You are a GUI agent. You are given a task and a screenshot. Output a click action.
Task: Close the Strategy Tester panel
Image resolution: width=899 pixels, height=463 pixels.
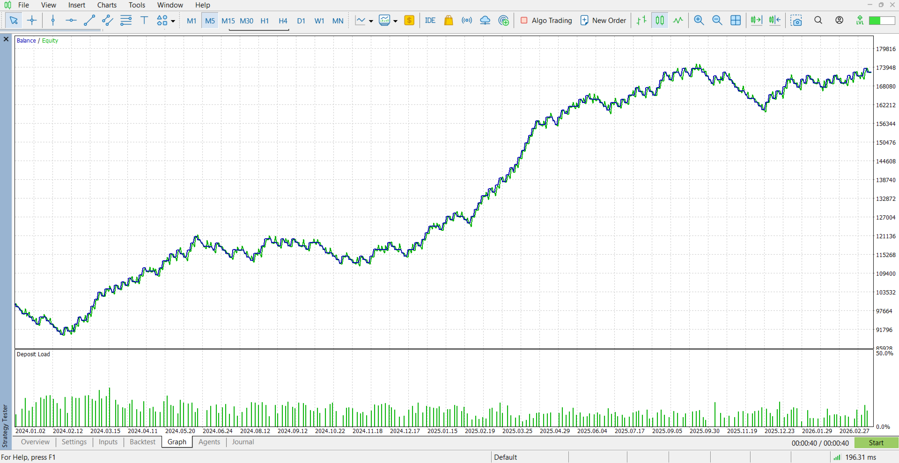tap(6, 39)
